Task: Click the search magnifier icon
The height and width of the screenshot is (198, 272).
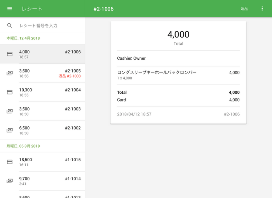Action: click(10, 25)
